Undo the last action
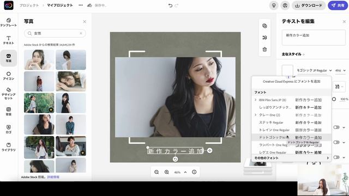Screen dimensions: 349x196 [170, 5]
